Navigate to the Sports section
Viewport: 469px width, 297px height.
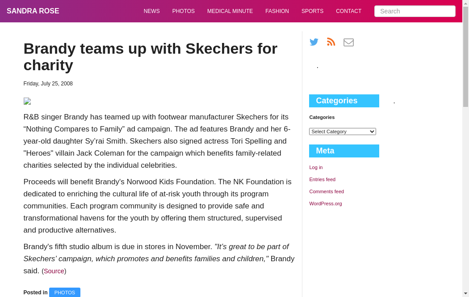point(312,11)
